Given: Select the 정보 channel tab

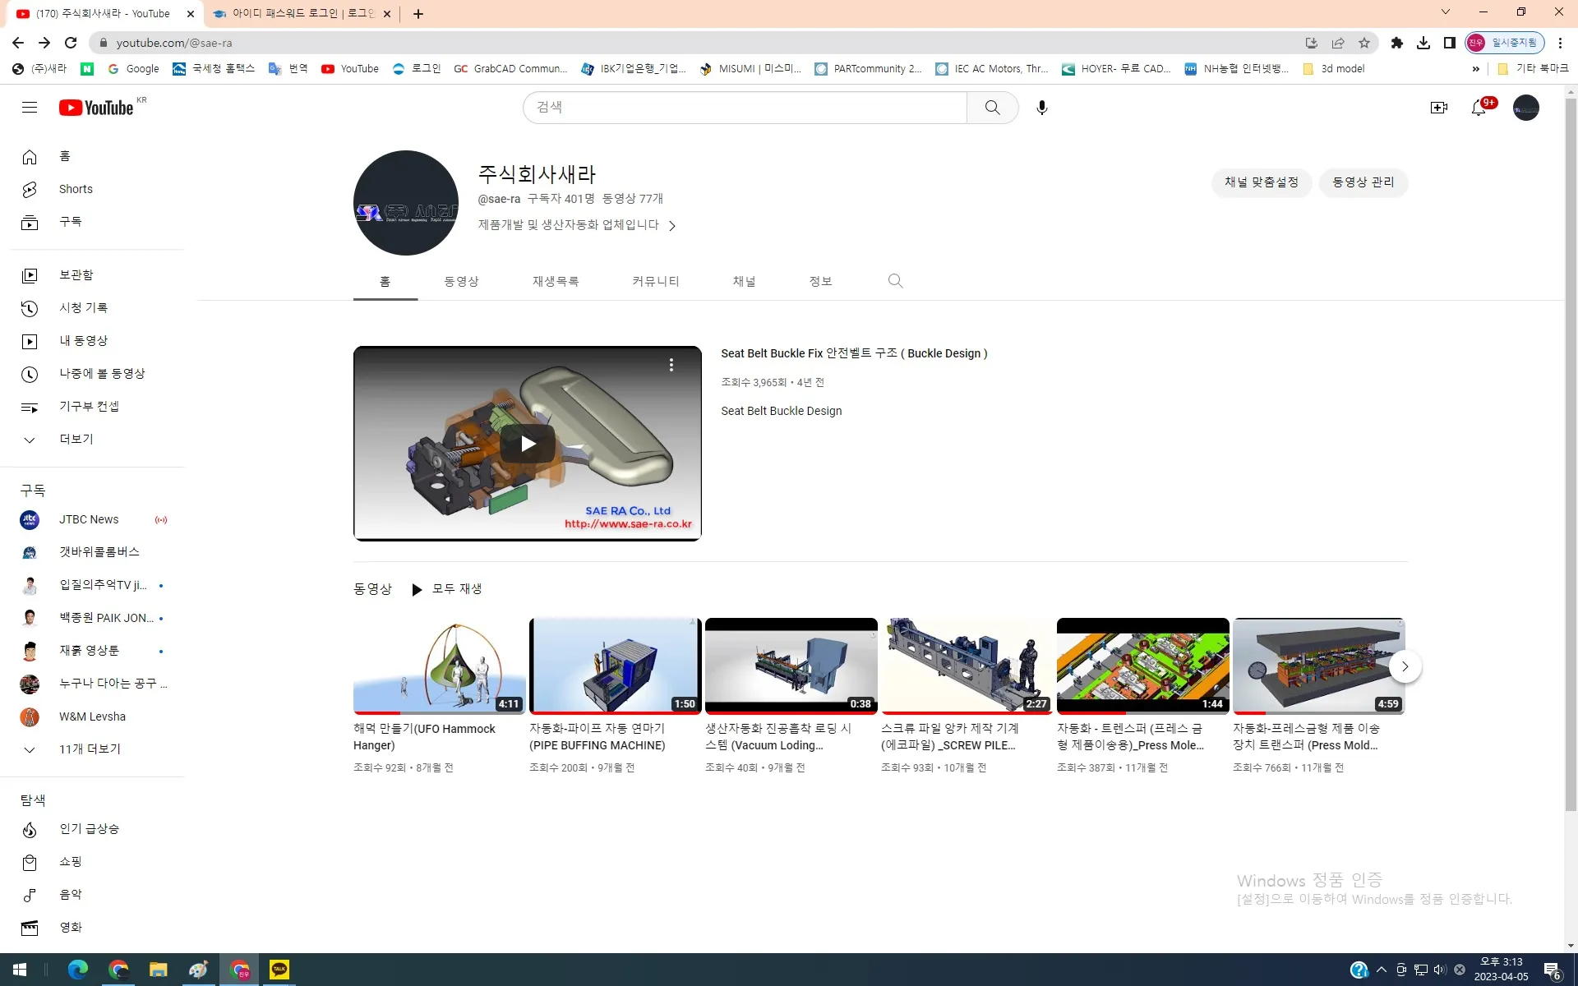Looking at the screenshot, I should tap(820, 281).
